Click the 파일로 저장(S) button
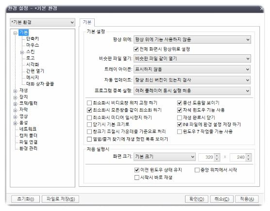 (x=60, y=199)
